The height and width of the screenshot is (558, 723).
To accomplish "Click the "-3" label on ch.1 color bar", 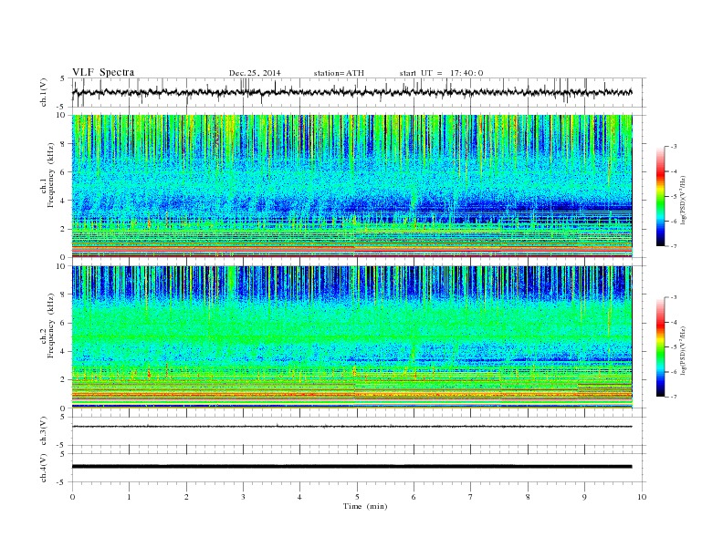I will click(x=673, y=147).
